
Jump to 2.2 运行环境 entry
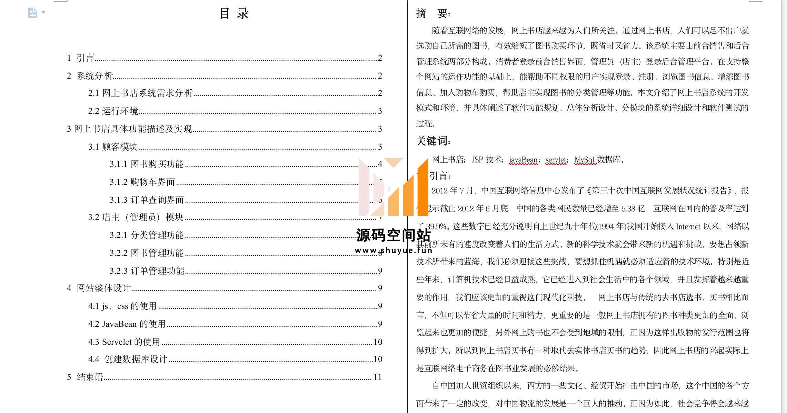[x=113, y=111]
